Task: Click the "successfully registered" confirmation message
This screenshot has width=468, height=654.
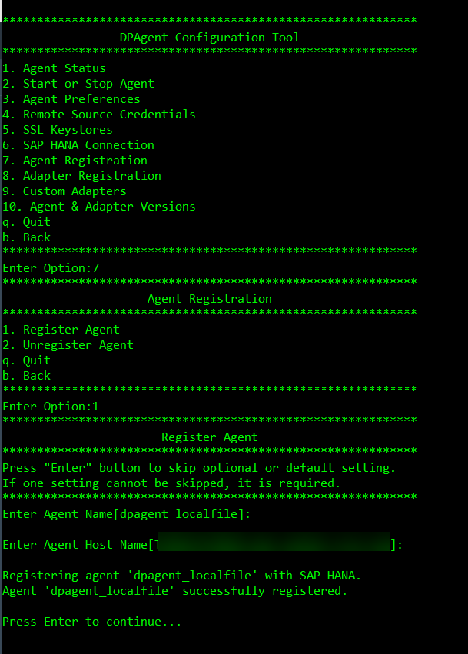Action: [174, 591]
